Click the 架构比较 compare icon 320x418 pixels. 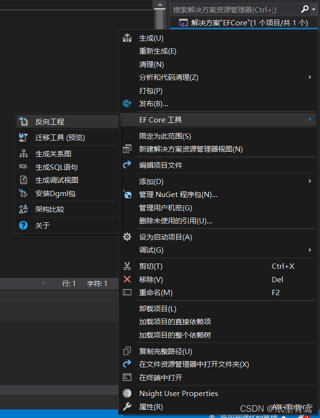pos(23,209)
